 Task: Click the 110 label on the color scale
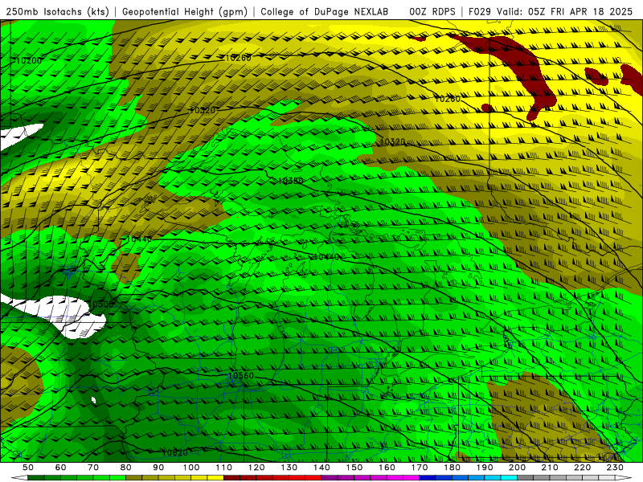pos(223,468)
